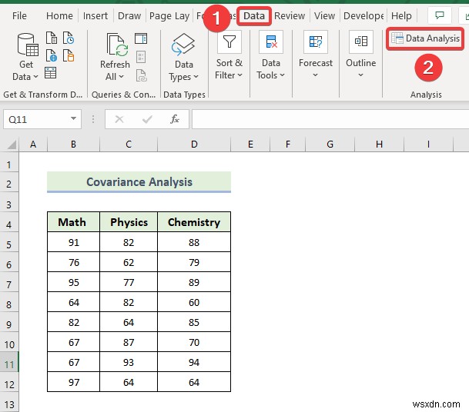This screenshot has width=469, height=412.
Task: Switch to the Page Layout tab
Action: pyautogui.click(x=169, y=16)
